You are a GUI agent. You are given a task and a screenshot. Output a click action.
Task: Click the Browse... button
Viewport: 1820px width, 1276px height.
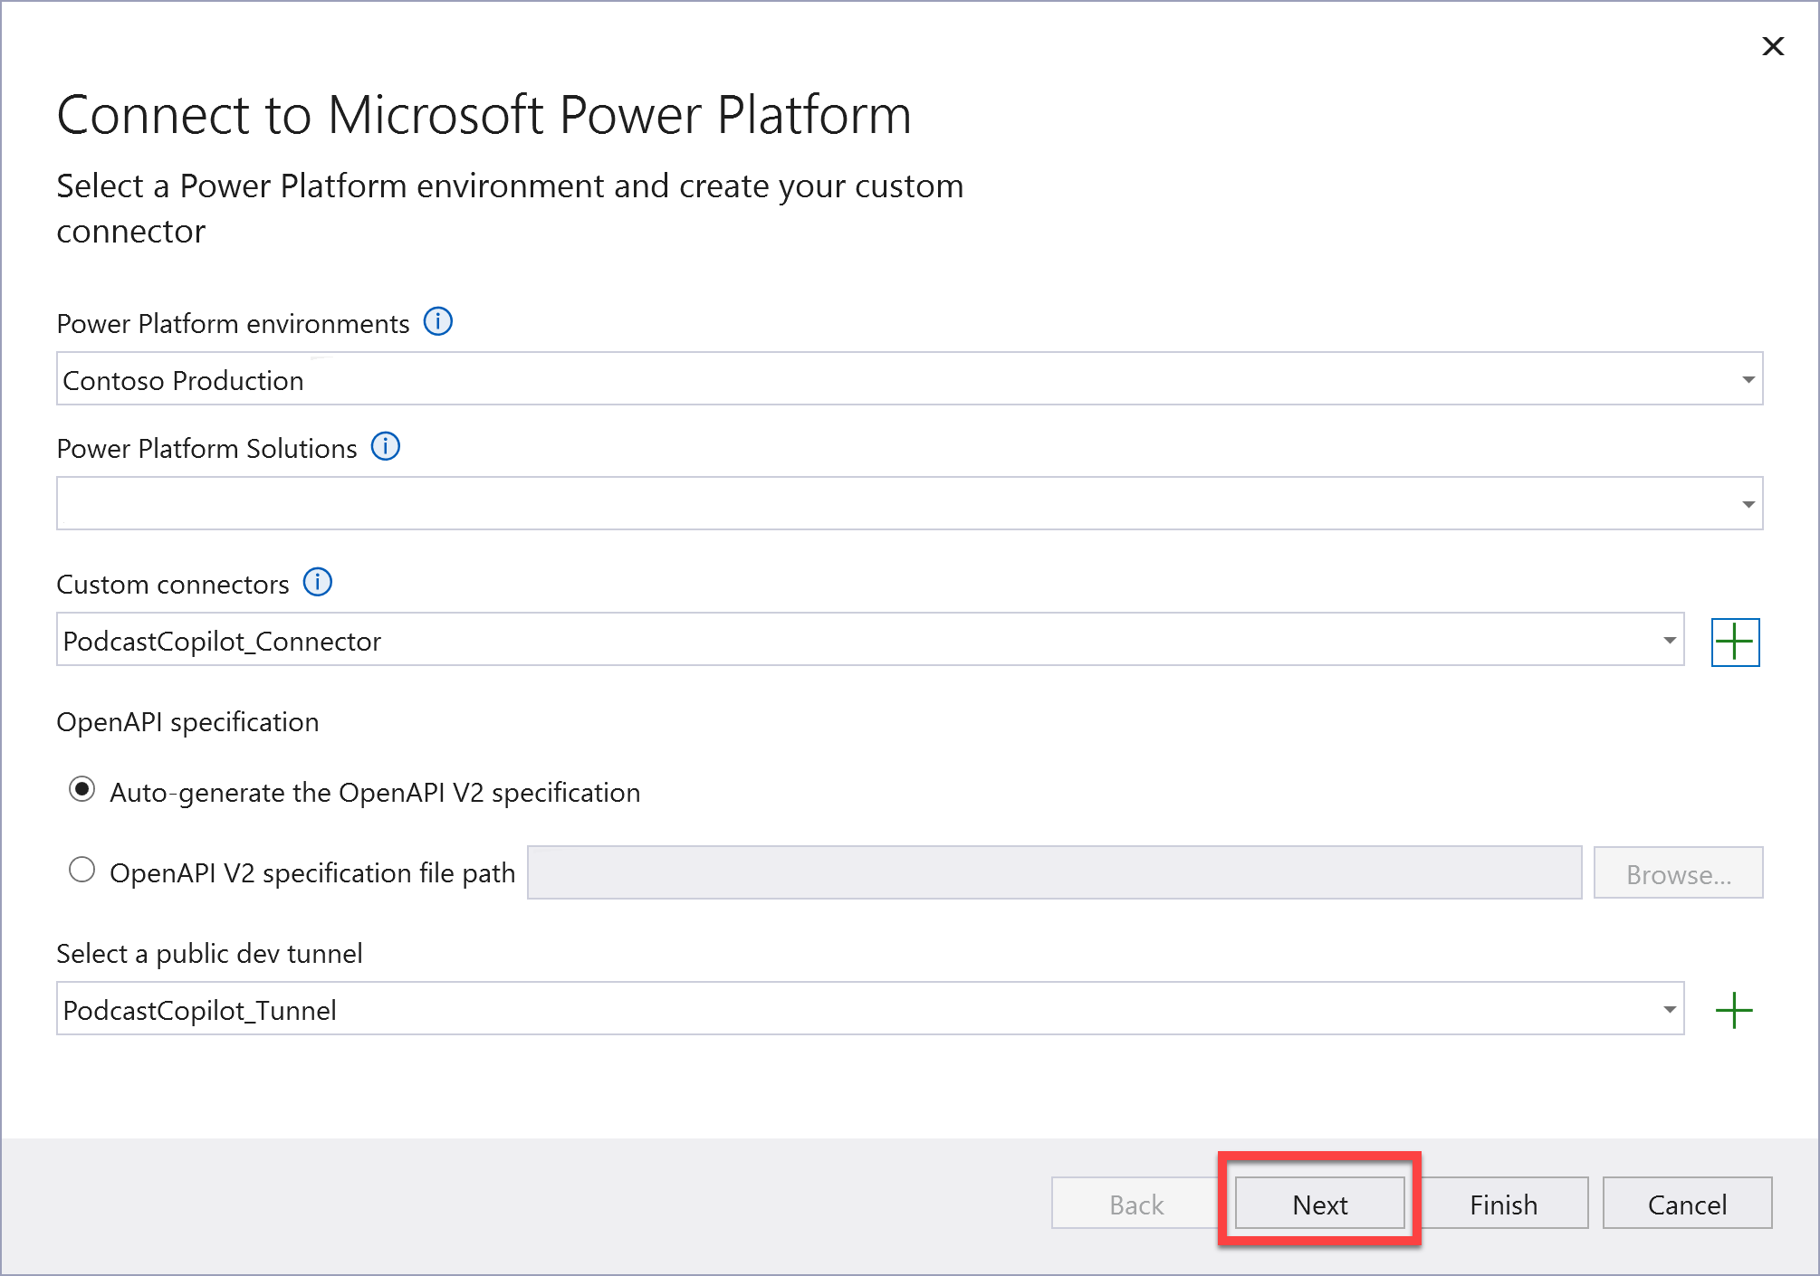(x=1678, y=873)
